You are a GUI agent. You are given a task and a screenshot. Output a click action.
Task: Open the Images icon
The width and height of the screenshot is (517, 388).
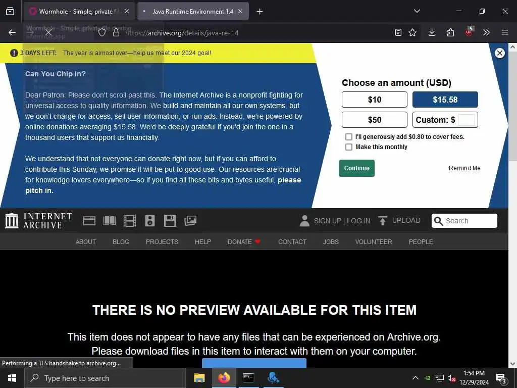click(x=190, y=221)
